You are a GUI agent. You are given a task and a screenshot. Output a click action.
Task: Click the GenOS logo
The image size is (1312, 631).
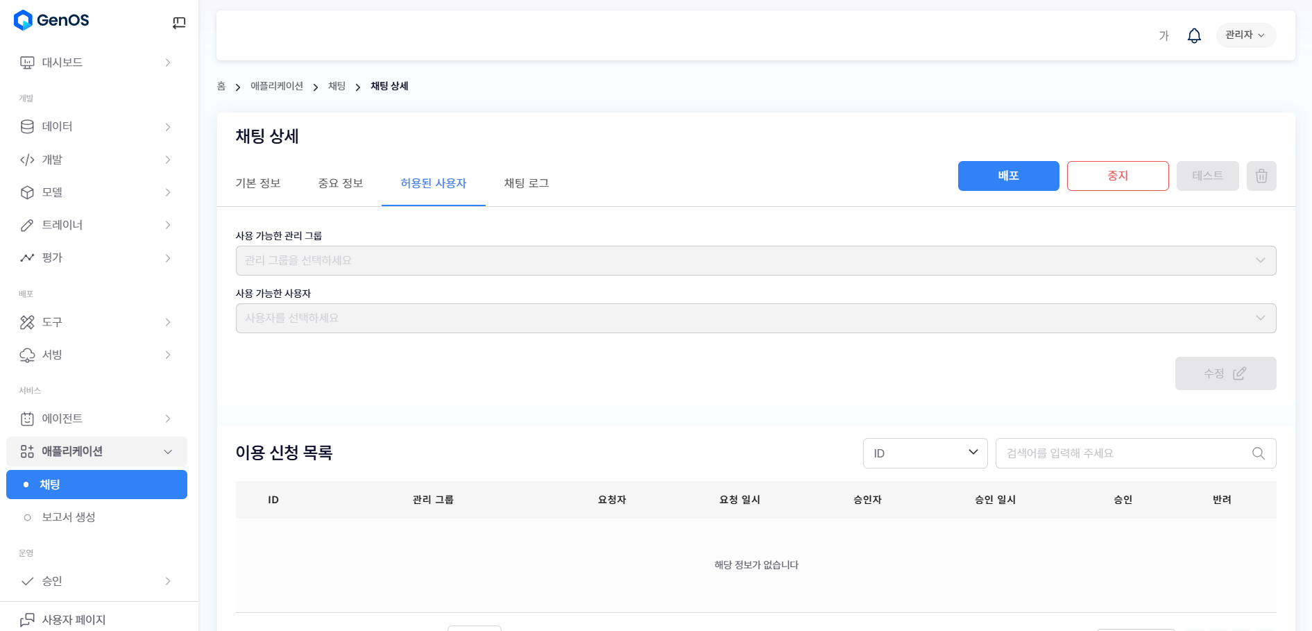click(52, 20)
